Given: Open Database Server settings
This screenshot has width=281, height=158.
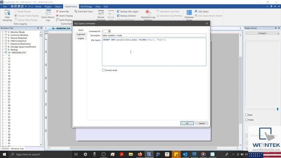Looking at the screenshot, I should click(189, 16).
